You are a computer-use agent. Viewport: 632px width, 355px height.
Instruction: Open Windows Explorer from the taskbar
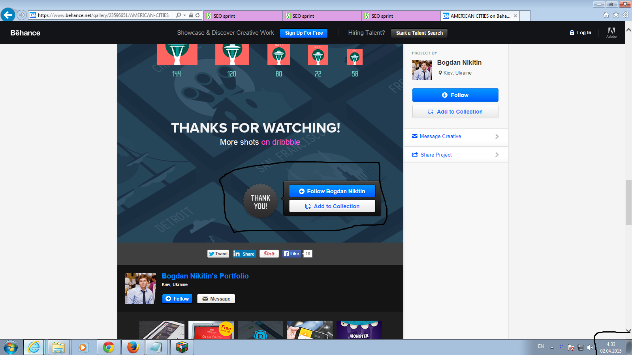[x=58, y=347]
